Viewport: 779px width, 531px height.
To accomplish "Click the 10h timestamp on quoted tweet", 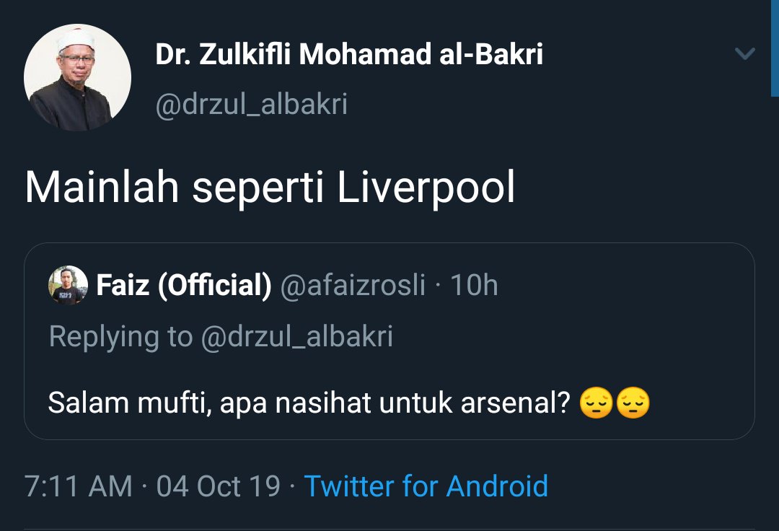I will point(474,286).
